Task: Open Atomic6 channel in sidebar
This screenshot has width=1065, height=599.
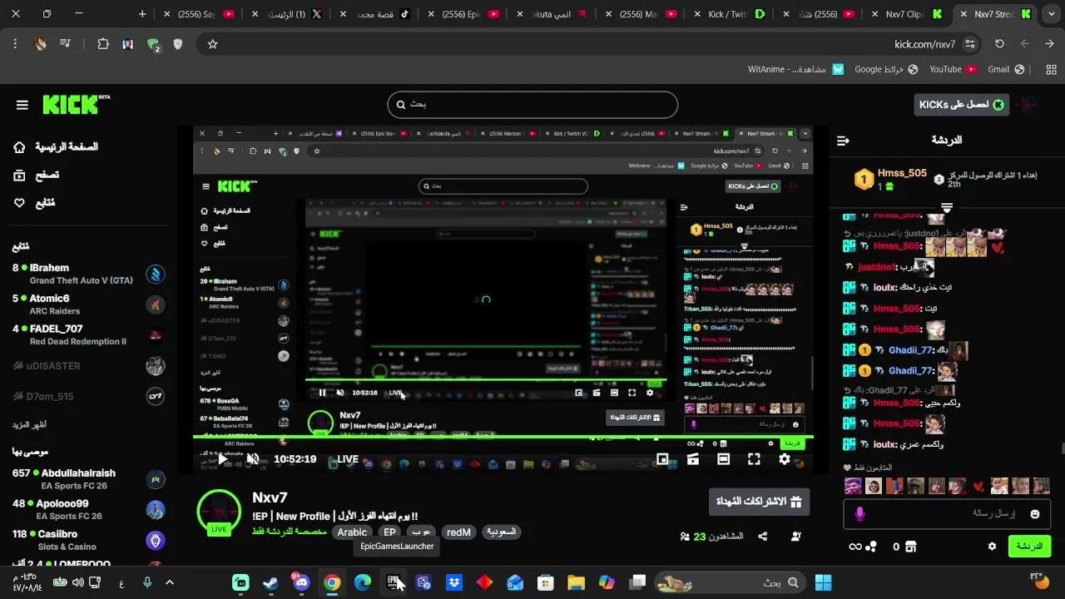Action: tap(87, 304)
